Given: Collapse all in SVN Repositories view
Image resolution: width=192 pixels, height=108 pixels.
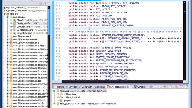Looking at the screenshot, I should click(x=170, y=87).
